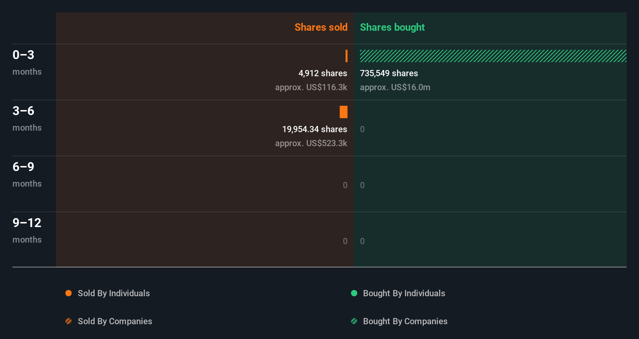Click the 19,954.34 shares value
This screenshot has width=639, height=339.
point(314,129)
